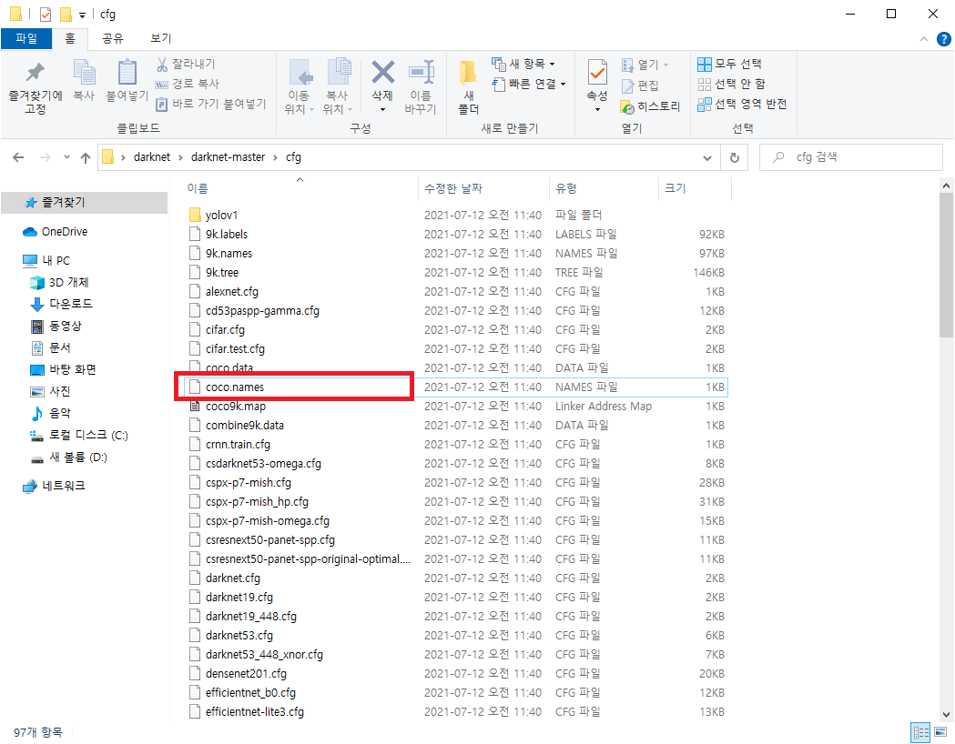Click darknet in address breadcrumb

coord(152,157)
